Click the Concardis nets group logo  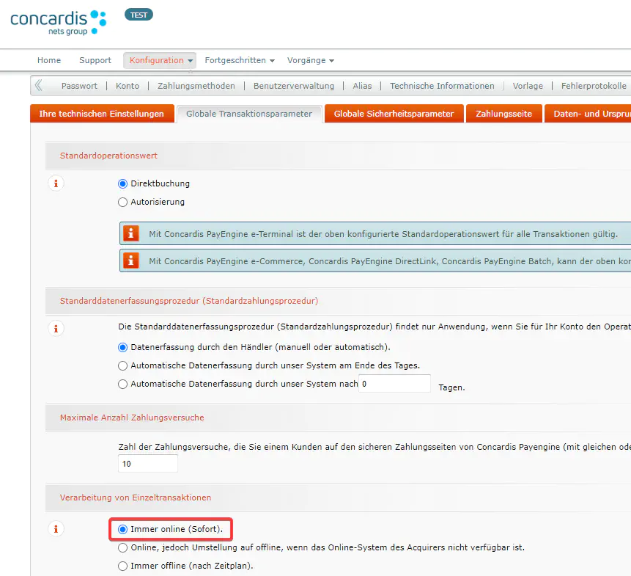tap(58, 21)
